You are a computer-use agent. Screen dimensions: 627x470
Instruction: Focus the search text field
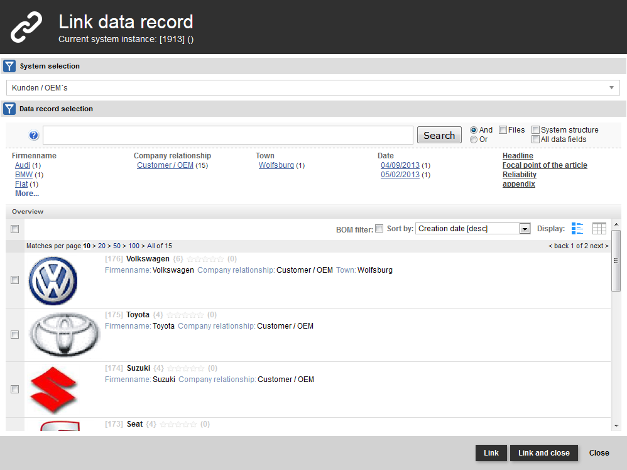[228, 135]
